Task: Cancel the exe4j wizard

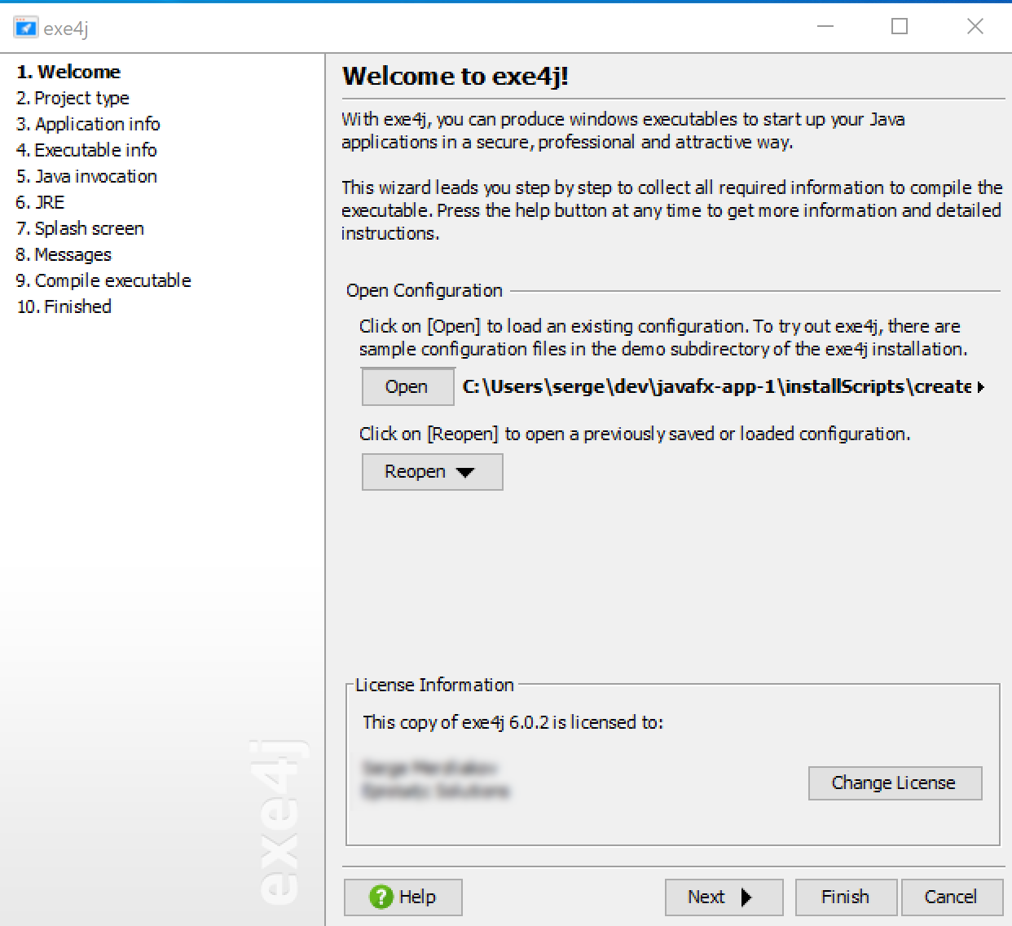Action: tap(950, 897)
